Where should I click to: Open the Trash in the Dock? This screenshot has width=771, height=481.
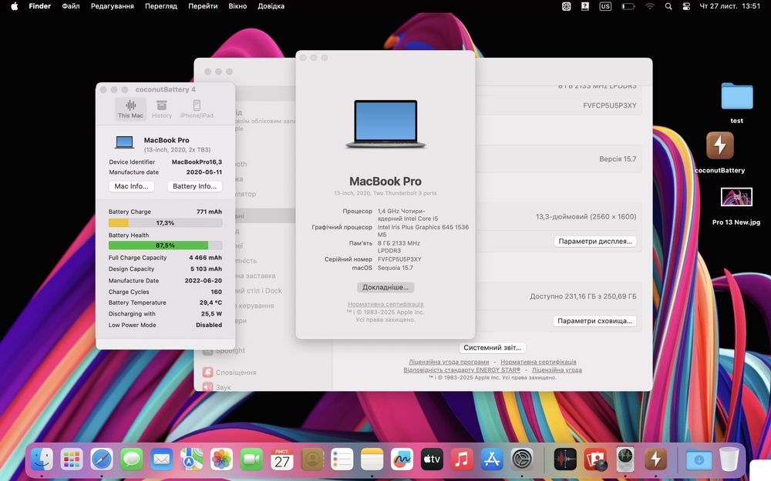[729, 459]
